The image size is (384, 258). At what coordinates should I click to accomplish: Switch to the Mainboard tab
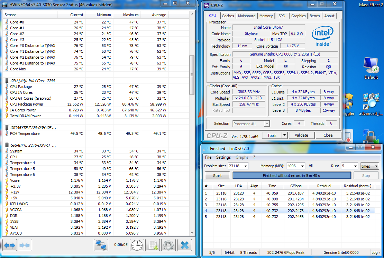click(247, 16)
